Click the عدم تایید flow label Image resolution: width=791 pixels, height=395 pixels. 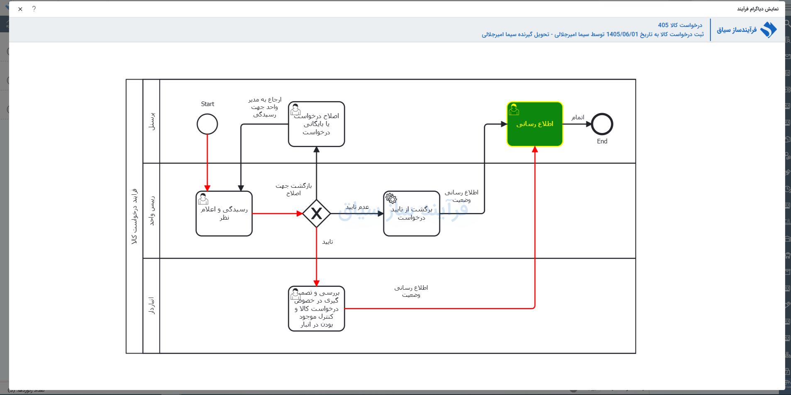coord(357,207)
